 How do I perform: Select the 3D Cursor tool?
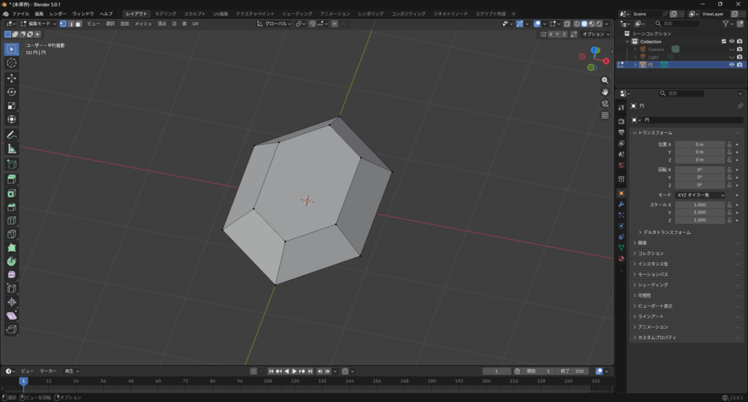pyautogui.click(x=12, y=63)
